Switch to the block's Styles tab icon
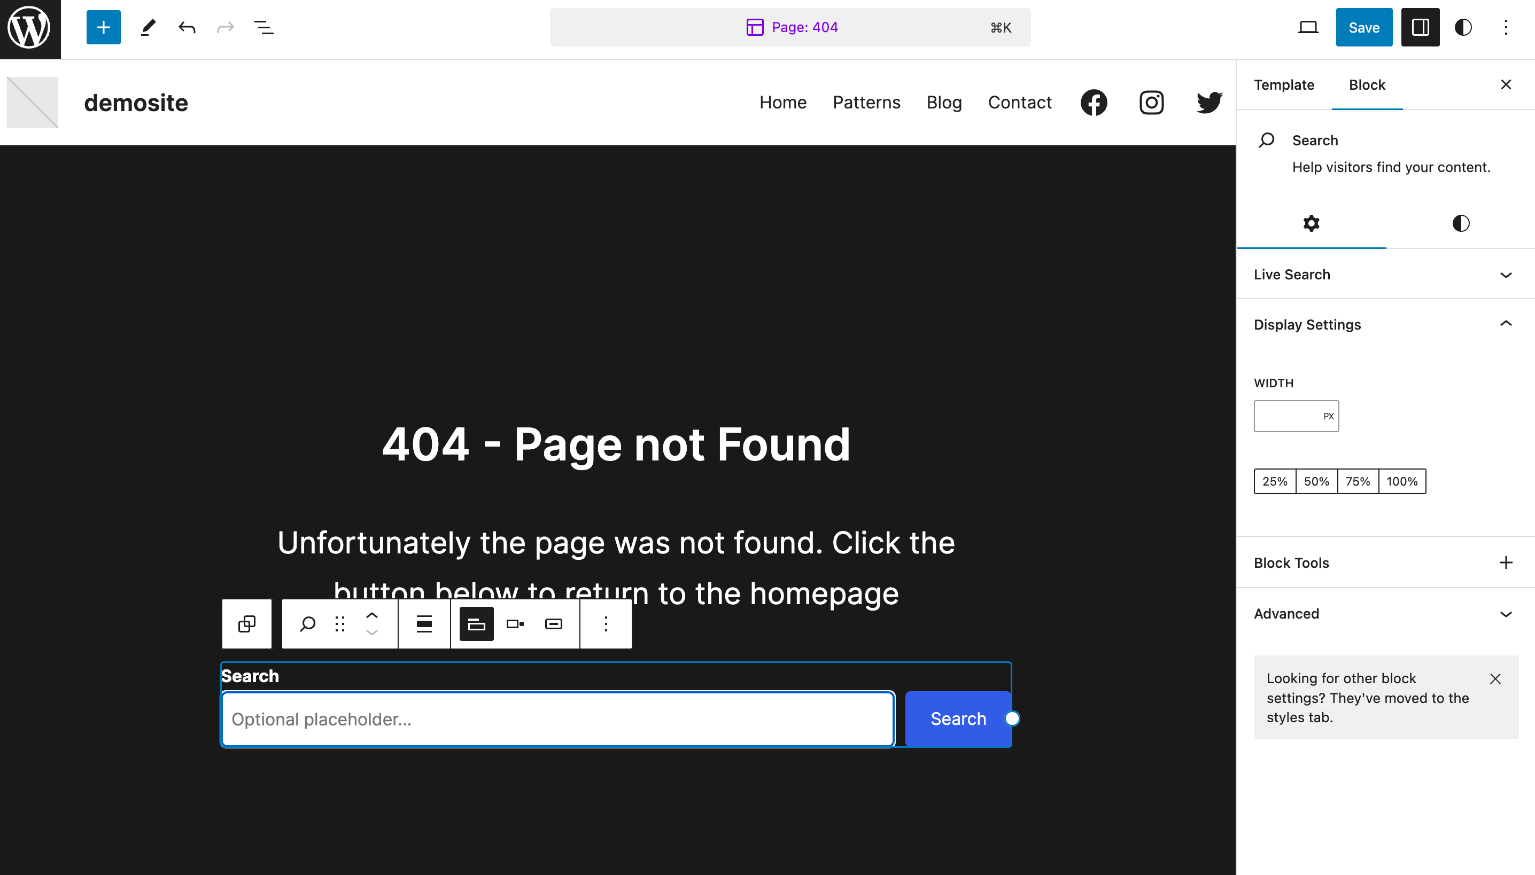This screenshot has width=1535, height=875. coord(1461,223)
